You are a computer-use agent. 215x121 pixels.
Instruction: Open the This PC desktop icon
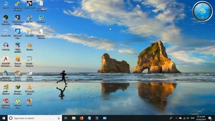[x=6, y=5]
